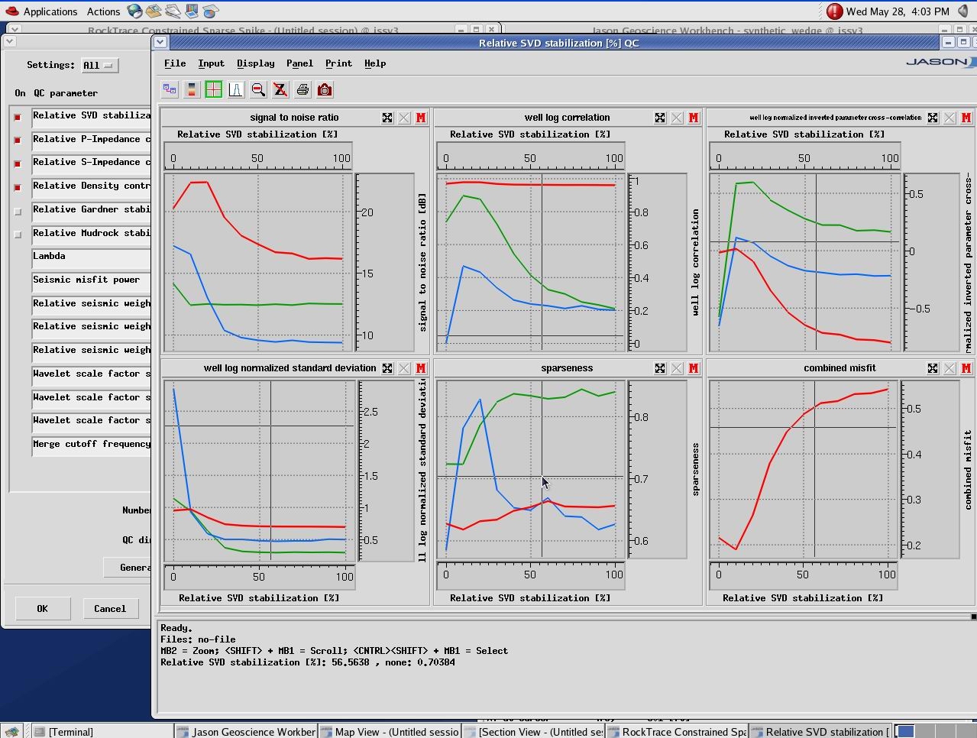The image size is (977, 738).
Task: Maximize the sparseness panel
Action: click(660, 368)
